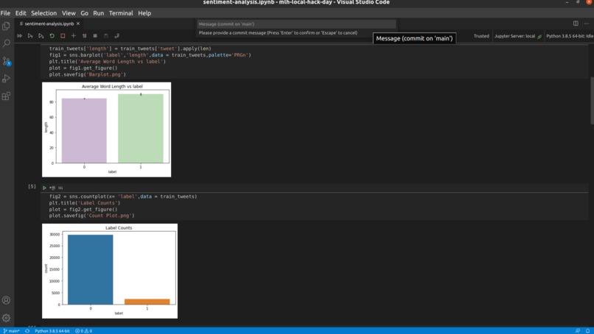Image resolution: width=594 pixels, height=334 pixels.
Task: Open the Selection menu
Action: click(x=44, y=13)
